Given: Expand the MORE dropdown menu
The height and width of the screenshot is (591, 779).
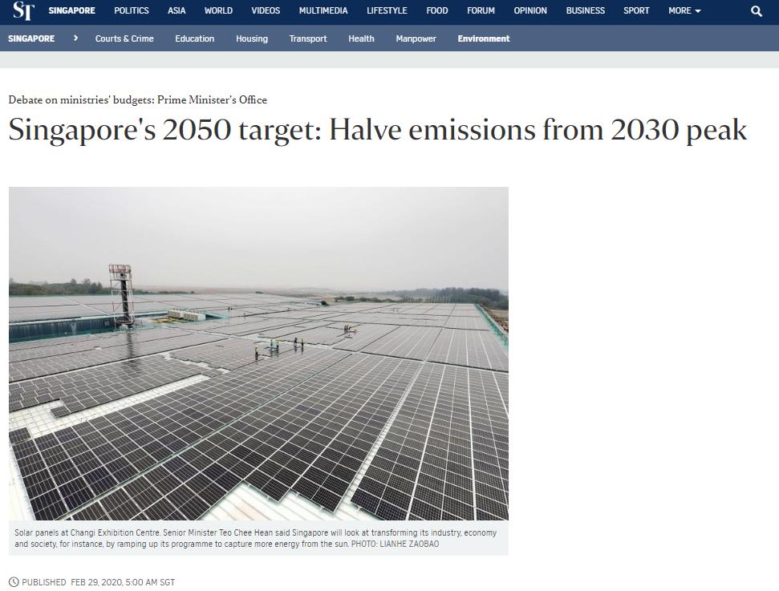Looking at the screenshot, I should [684, 11].
